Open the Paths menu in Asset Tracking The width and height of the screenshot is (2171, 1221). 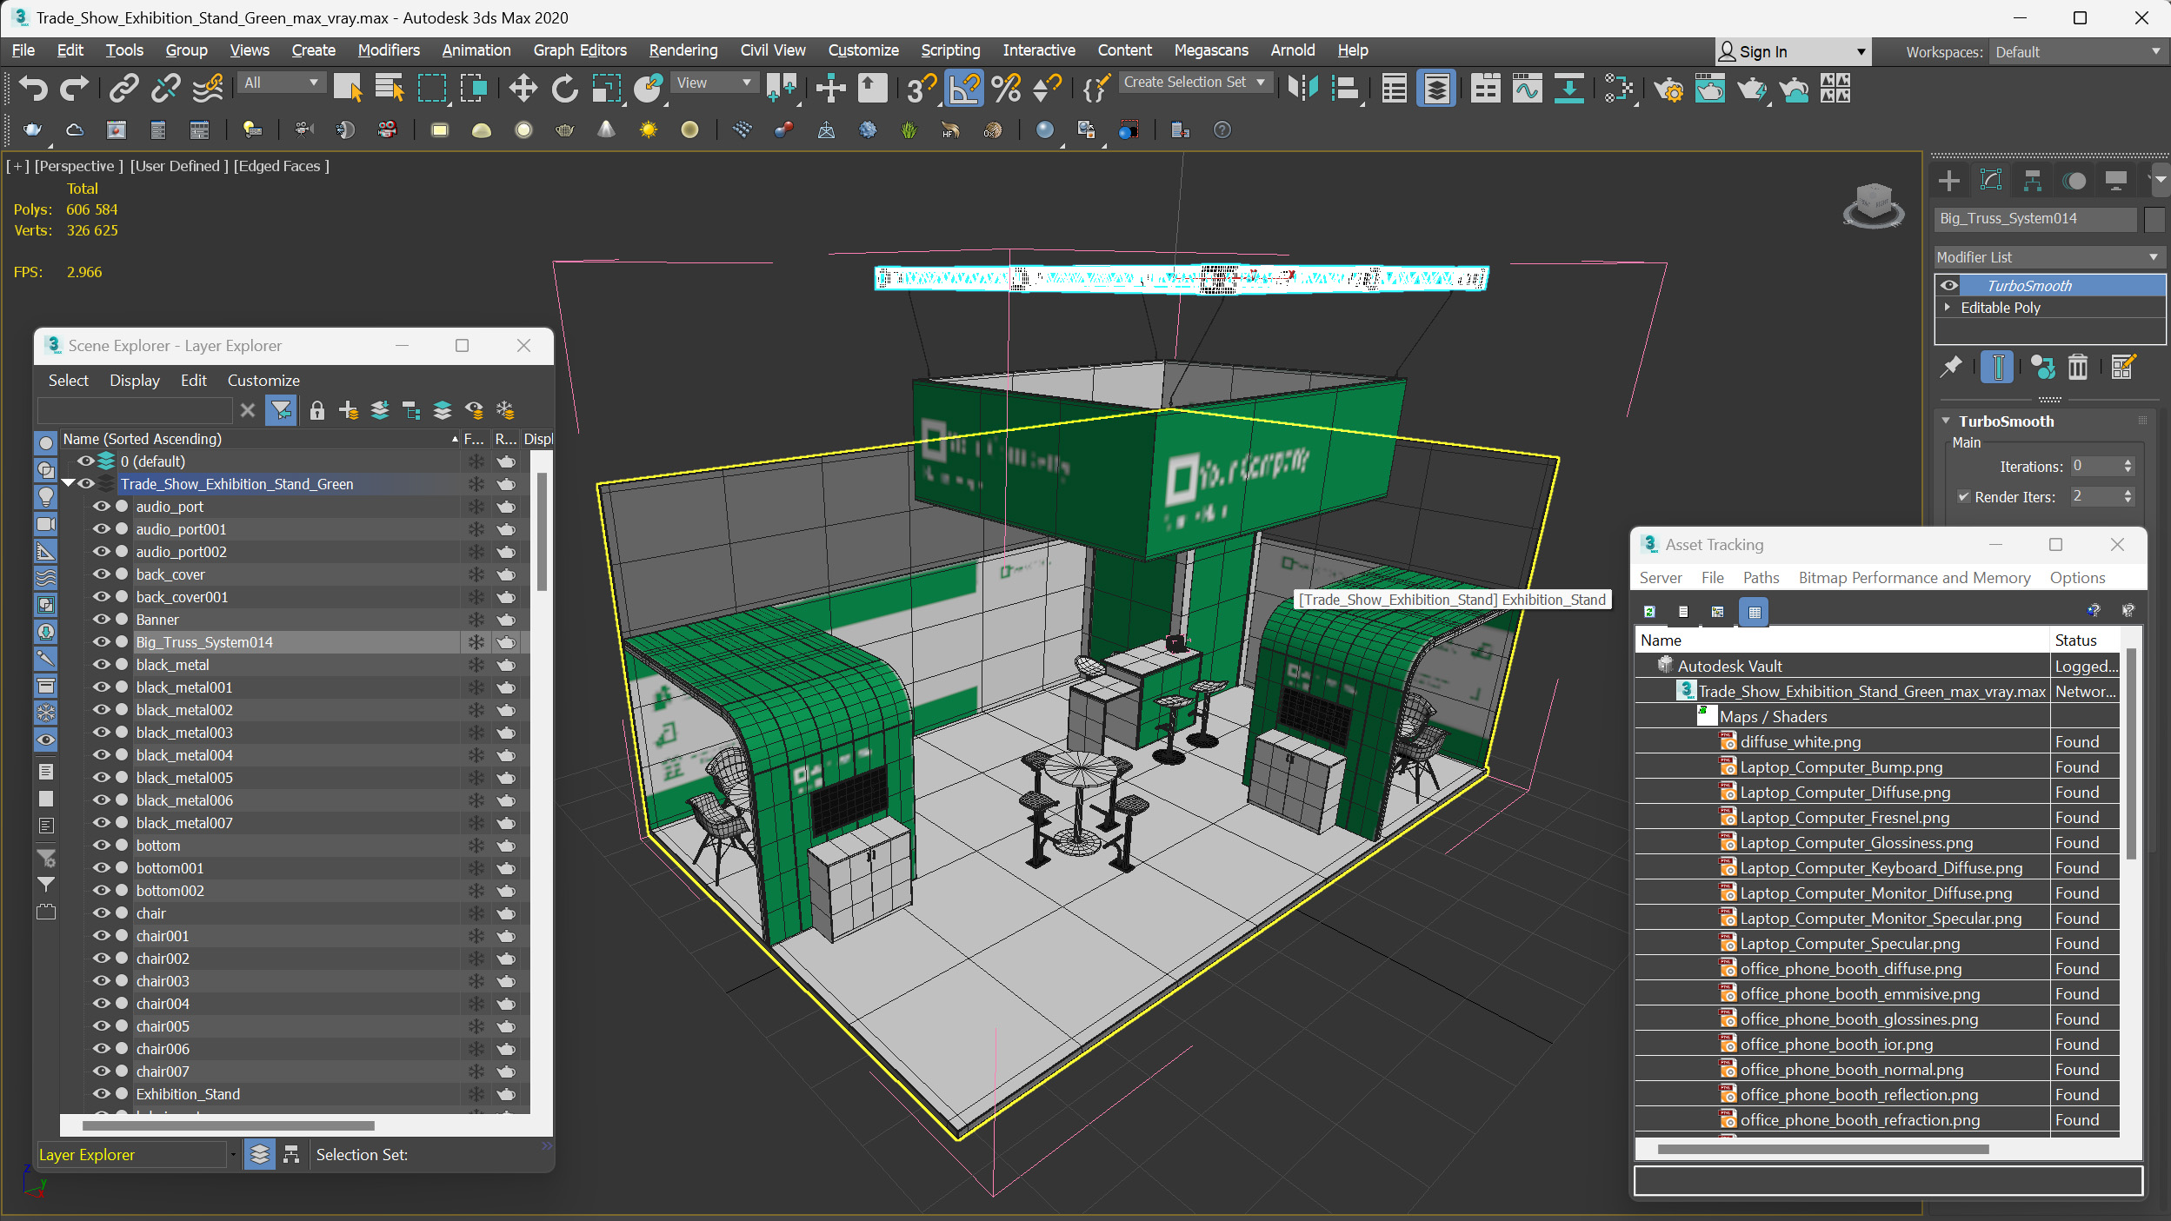click(1760, 578)
